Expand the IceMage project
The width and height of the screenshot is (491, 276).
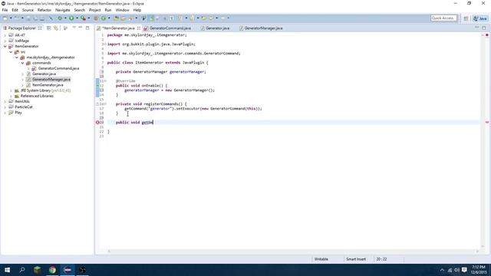pos(5,41)
